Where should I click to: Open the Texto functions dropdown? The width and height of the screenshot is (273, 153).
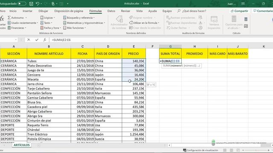point(46,23)
